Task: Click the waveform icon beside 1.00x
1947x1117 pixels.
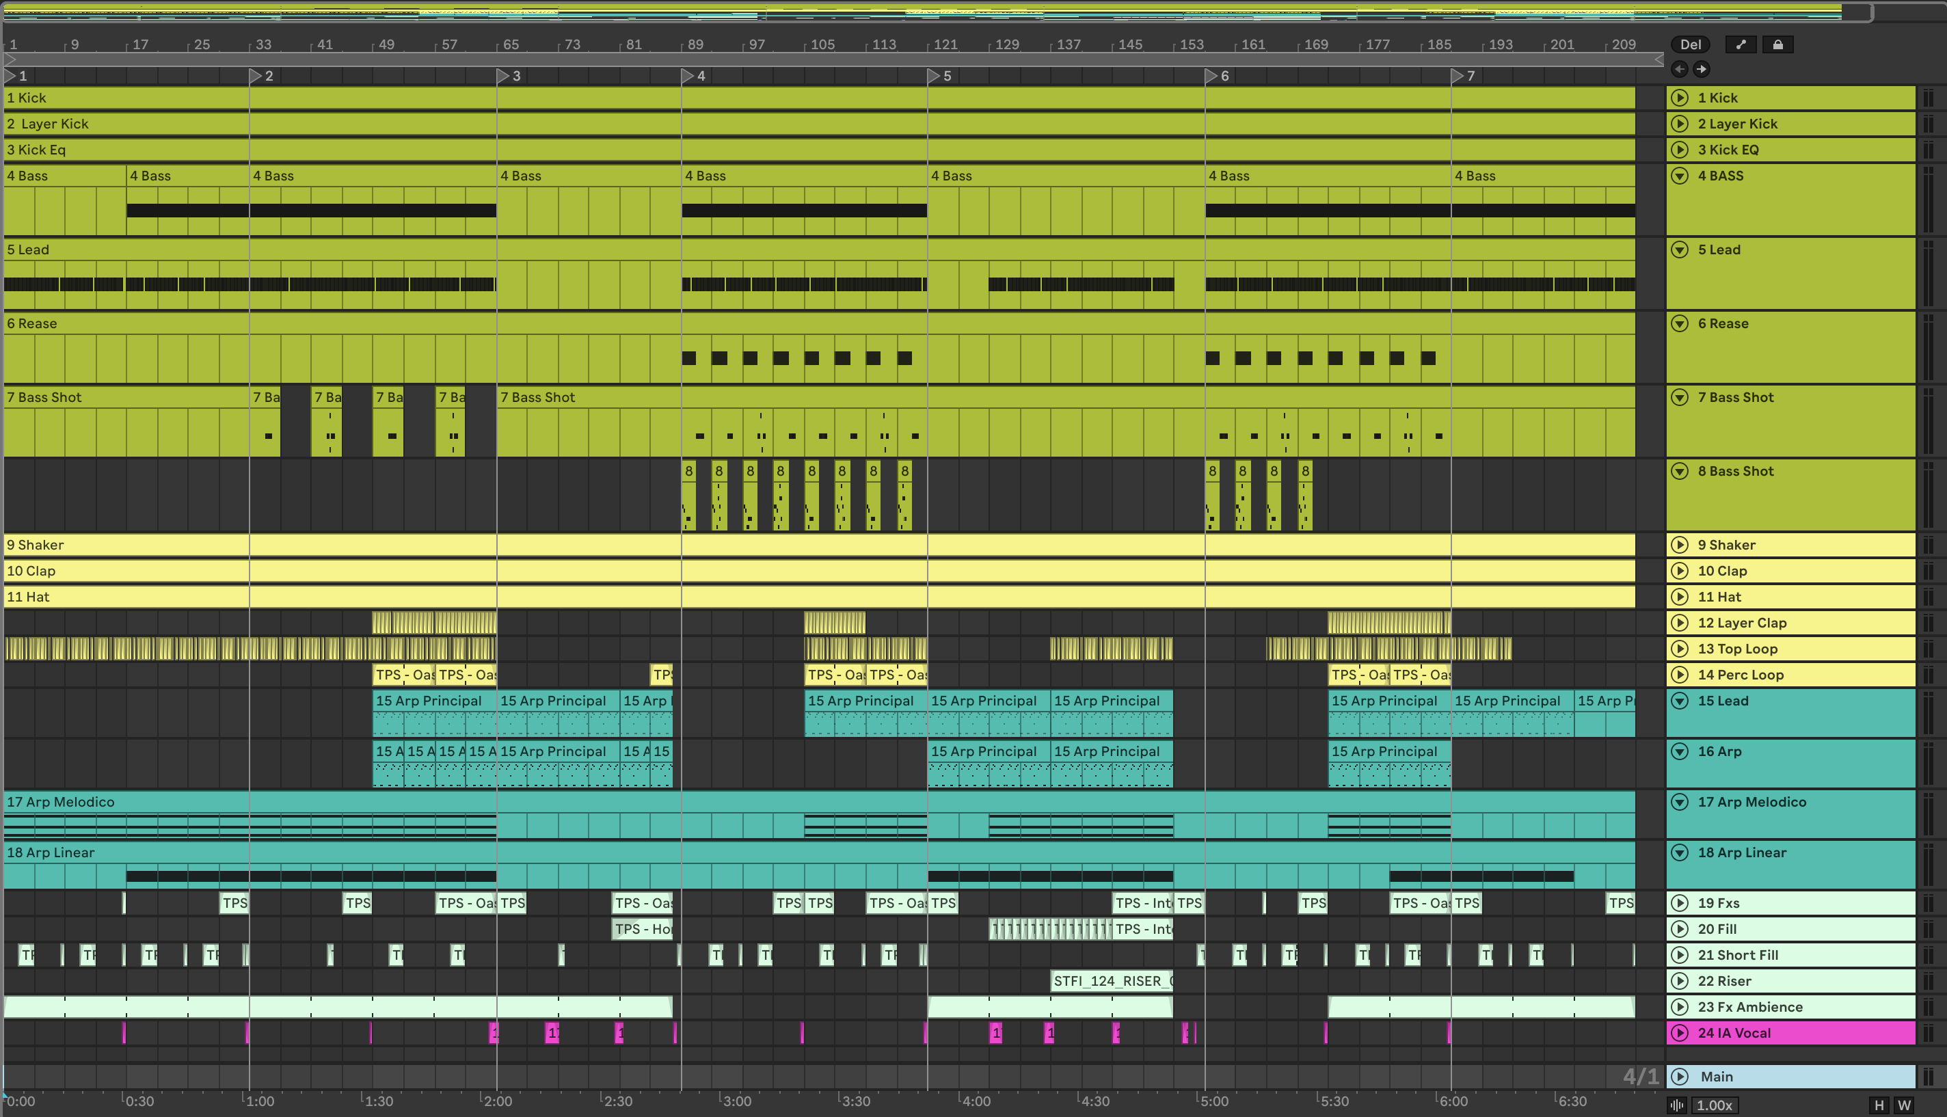Action: coord(1677,1105)
